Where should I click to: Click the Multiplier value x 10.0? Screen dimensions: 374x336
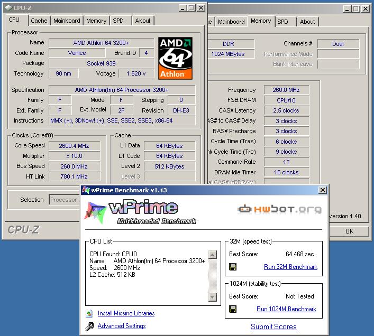74,156
